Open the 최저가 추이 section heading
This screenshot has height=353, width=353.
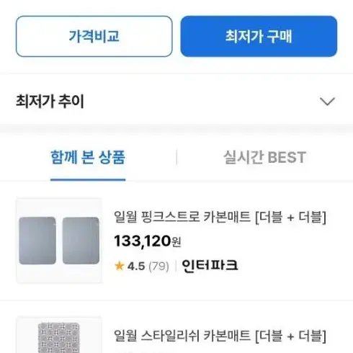coord(50,101)
